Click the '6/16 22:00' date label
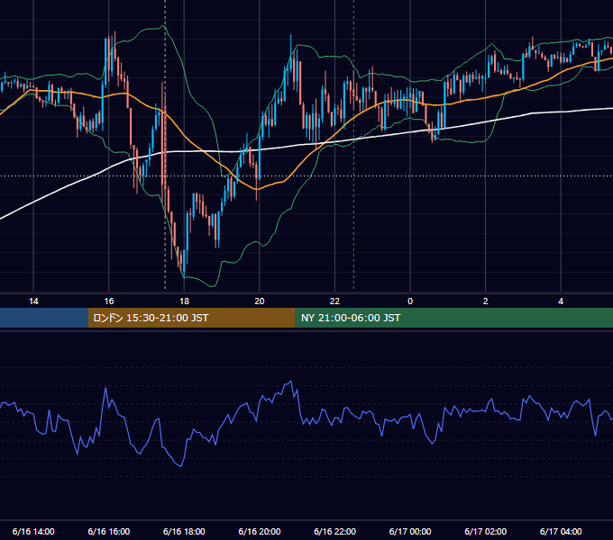Screen dimensions: 613x540 pos(334,531)
